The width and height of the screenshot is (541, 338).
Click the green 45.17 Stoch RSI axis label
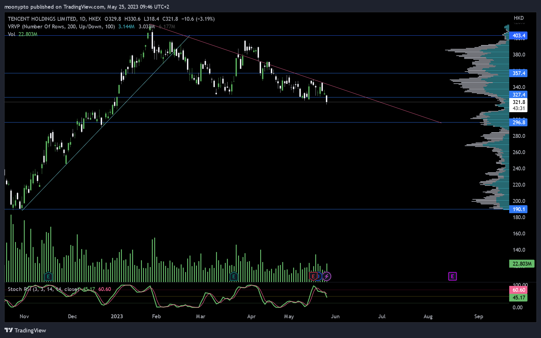click(518, 298)
